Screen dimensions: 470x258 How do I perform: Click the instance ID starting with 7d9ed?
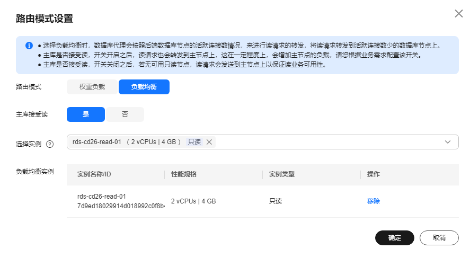[x=120, y=206]
